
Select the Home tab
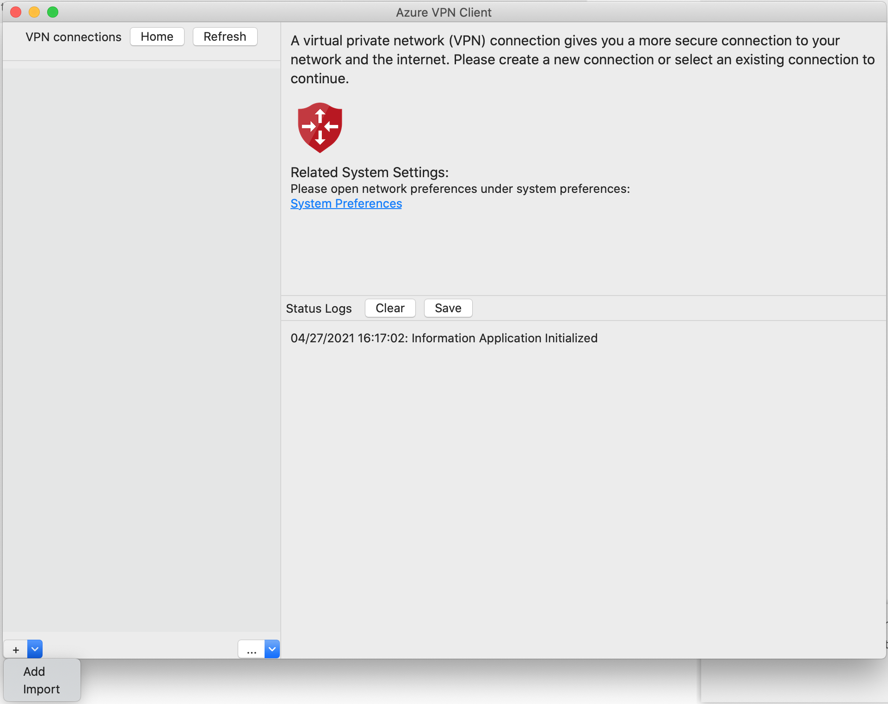coord(157,37)
